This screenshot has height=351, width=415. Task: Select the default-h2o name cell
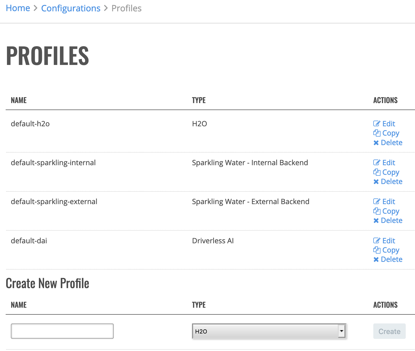tap(30, 124)
